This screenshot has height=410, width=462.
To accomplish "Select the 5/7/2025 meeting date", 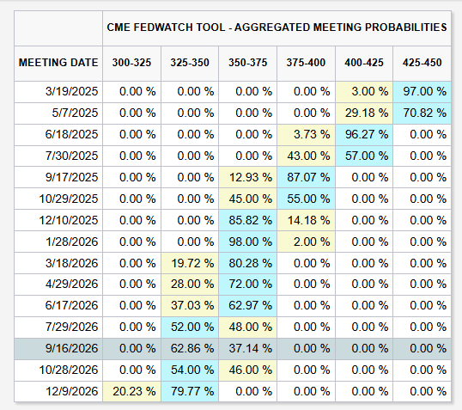I will click(58, 113).
